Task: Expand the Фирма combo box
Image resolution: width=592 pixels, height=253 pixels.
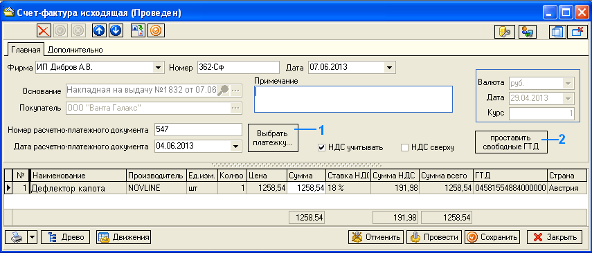Action: (157, 68)
